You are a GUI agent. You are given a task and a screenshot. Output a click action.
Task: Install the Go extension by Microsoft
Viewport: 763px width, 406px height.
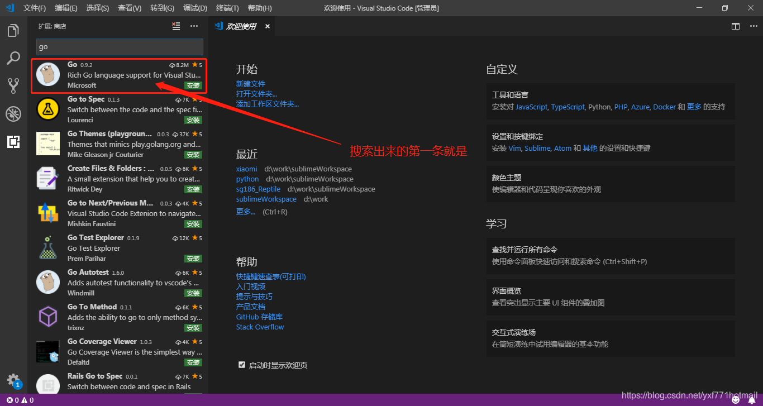[193, 85]
